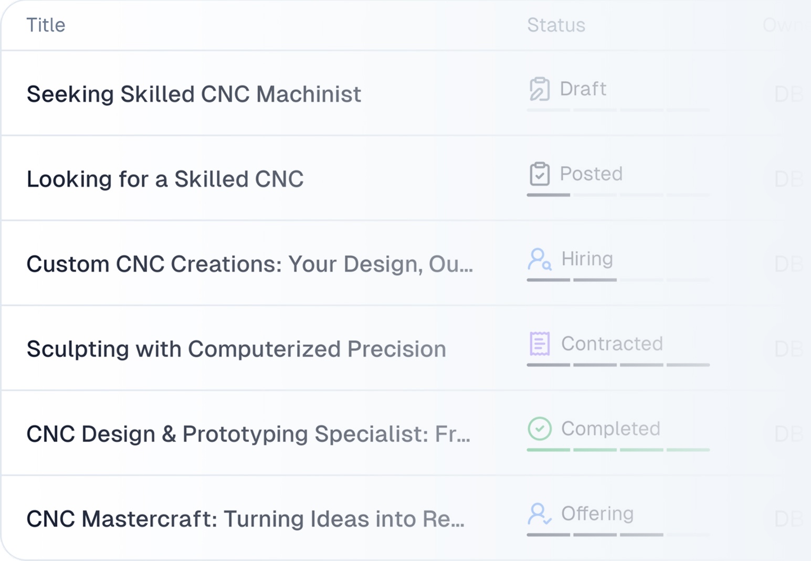Select Custom CNC Creations listing title

tap(250, 264)
